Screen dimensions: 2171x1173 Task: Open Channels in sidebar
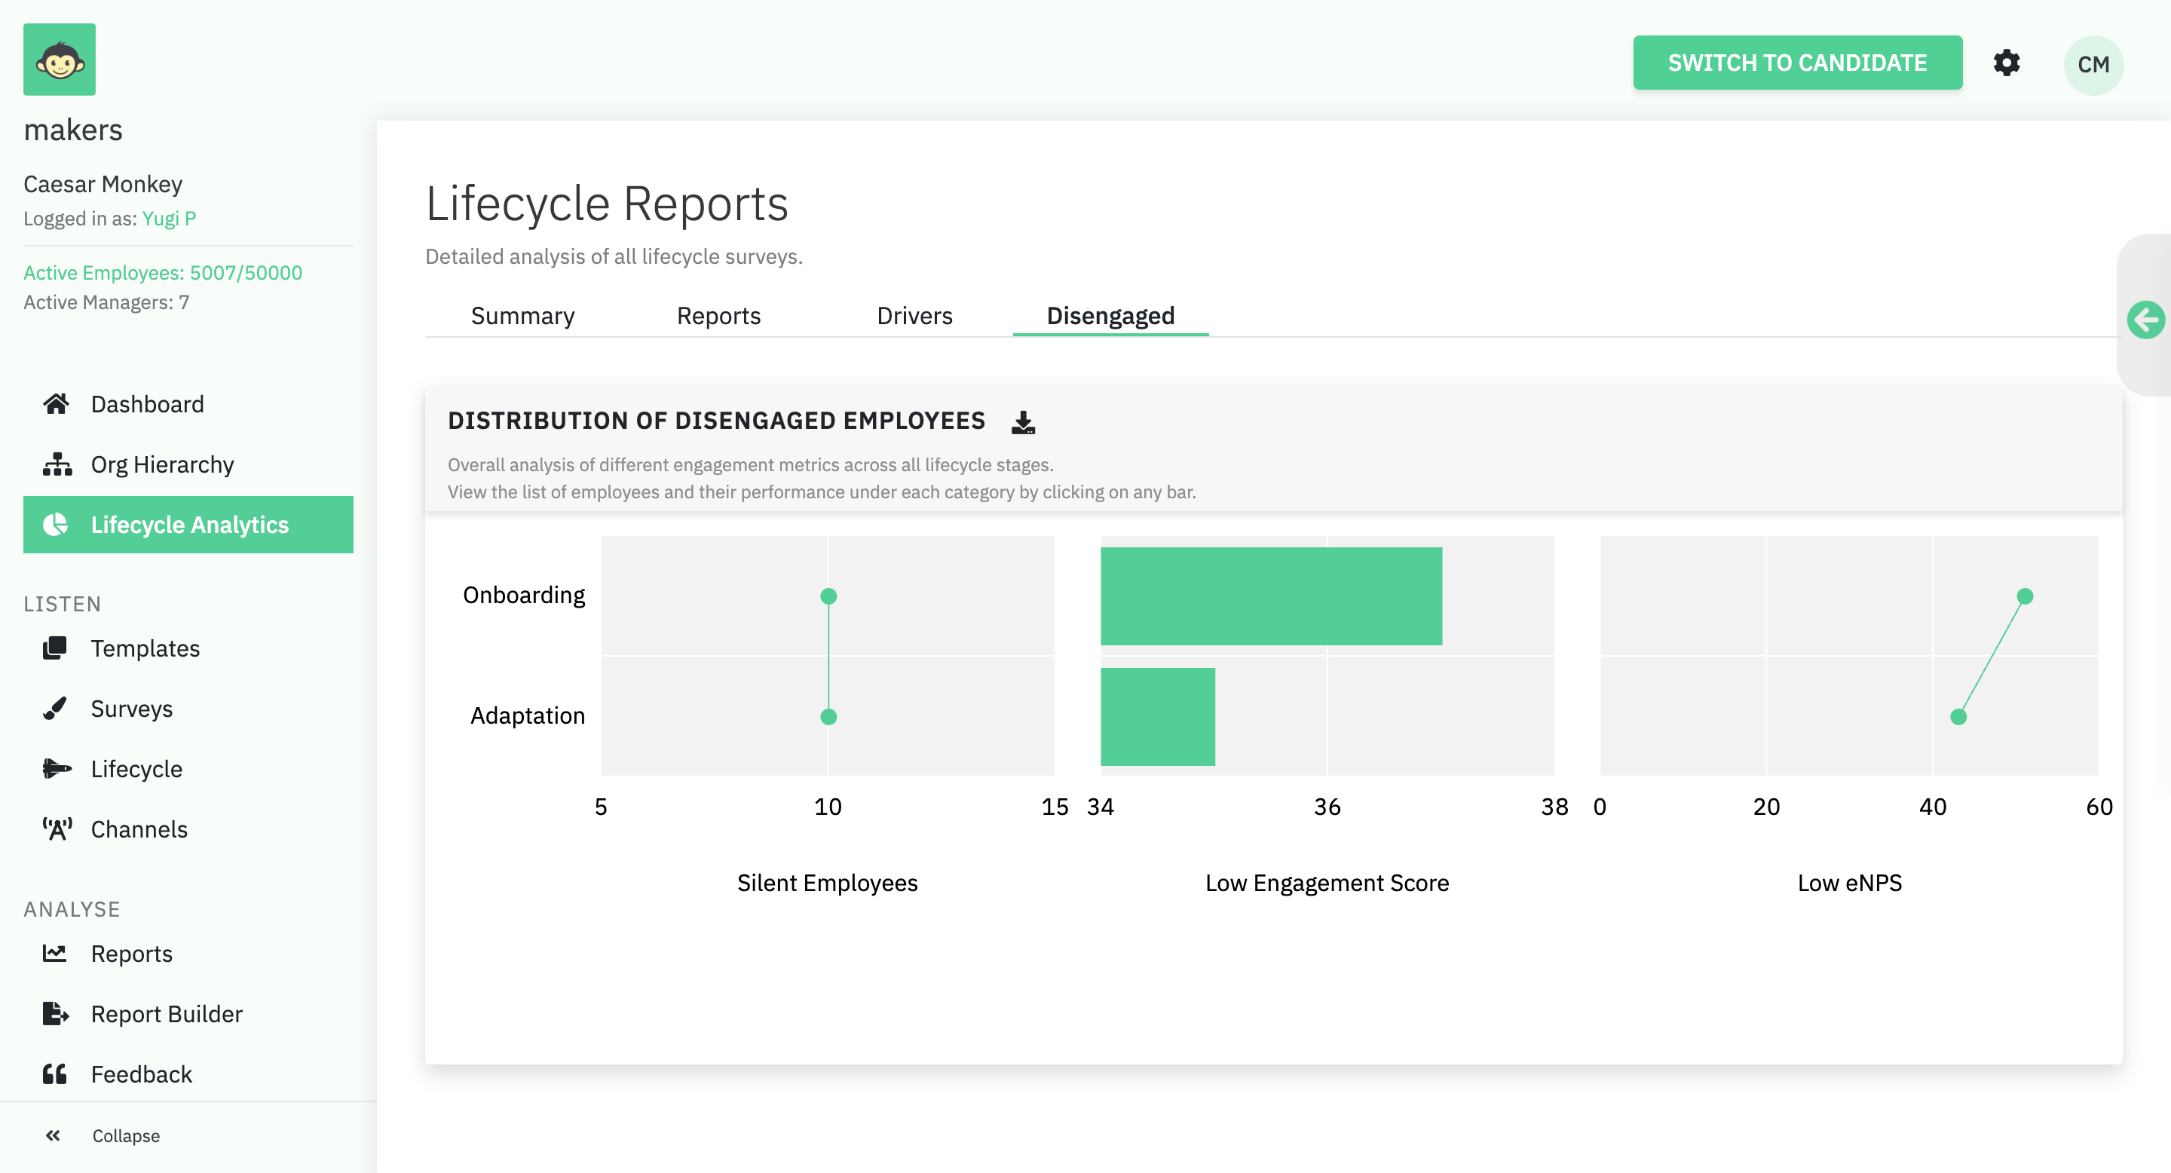point(139,829)
